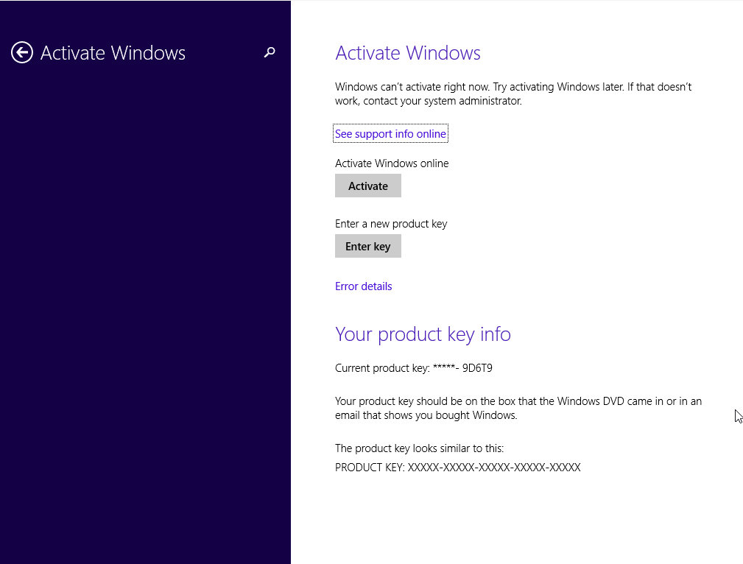Show Error details
Image resolution: width=743 pixels, height=564 pixels.
click(363, 286)
